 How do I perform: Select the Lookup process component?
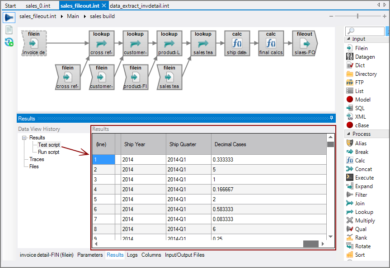point(364,212)
